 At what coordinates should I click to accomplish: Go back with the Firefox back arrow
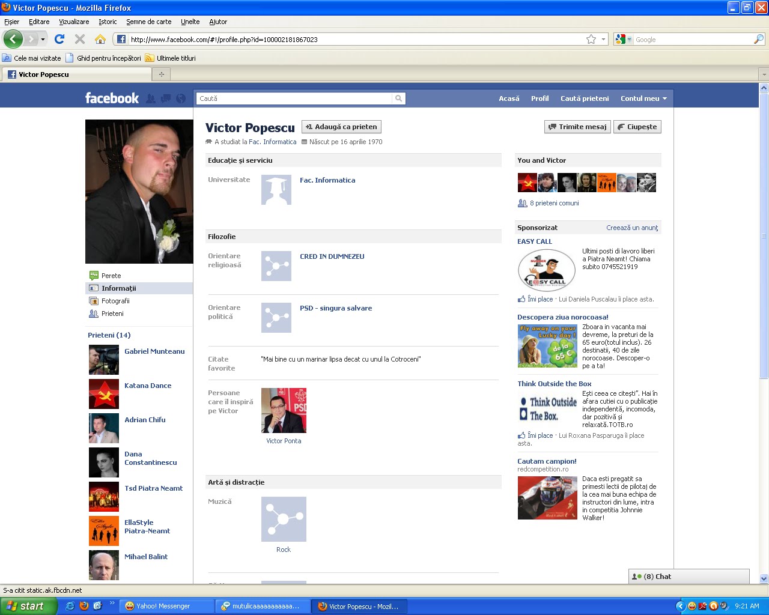pyautogui.click(x=13, y=39)
